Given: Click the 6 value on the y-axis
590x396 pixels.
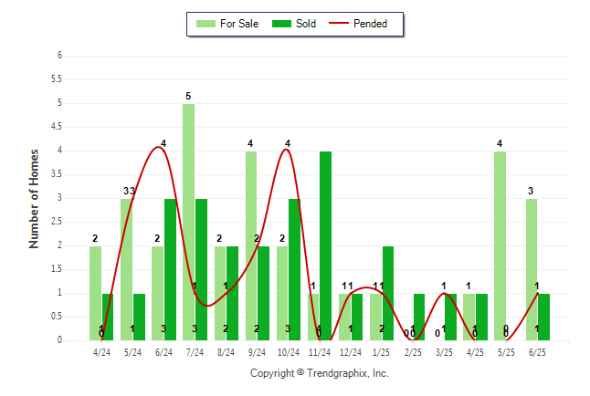Looking at the screenshot, I should click(59, 56).
